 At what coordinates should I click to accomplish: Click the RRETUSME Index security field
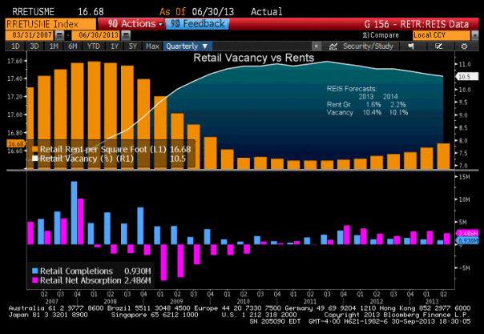pyautogui.click(x=50, y=24)
